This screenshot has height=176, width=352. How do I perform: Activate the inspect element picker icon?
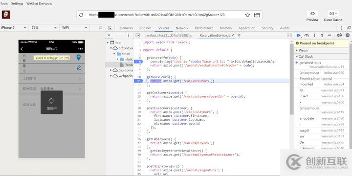tap(110, 28)
